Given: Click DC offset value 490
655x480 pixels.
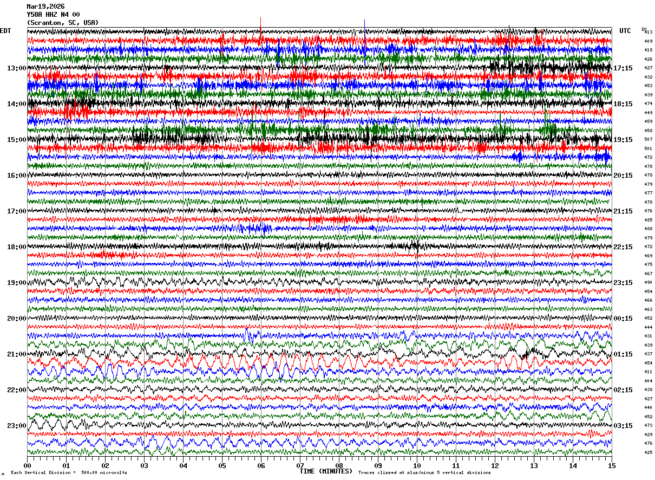Looking at the screenshot, I should [648, 282].
